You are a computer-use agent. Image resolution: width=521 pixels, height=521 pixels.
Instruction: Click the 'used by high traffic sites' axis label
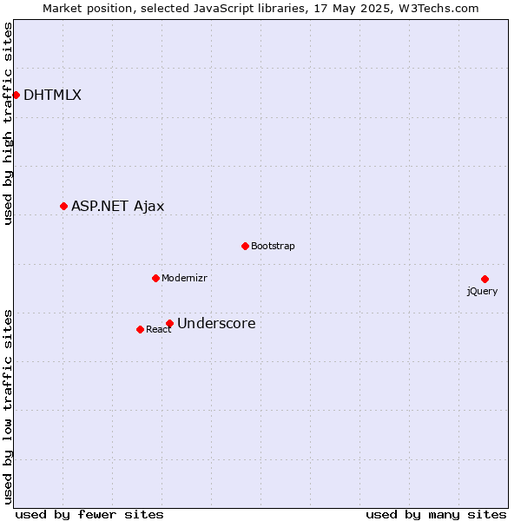point(7,123)
